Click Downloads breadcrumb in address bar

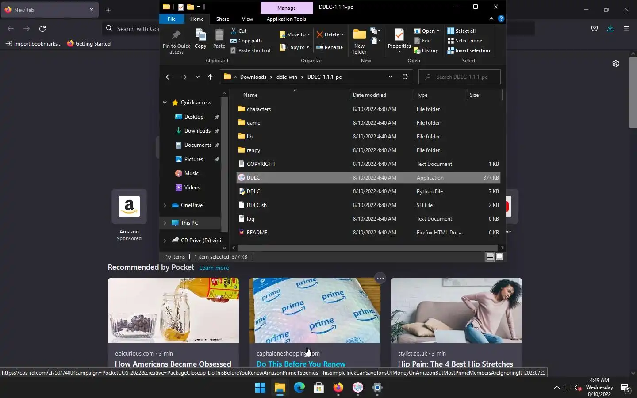(253, 77)
